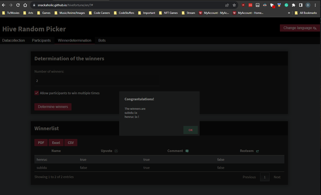Click the Upvote arrow icon
Screen dimensions: 321x195
click(x=116, y=151)
